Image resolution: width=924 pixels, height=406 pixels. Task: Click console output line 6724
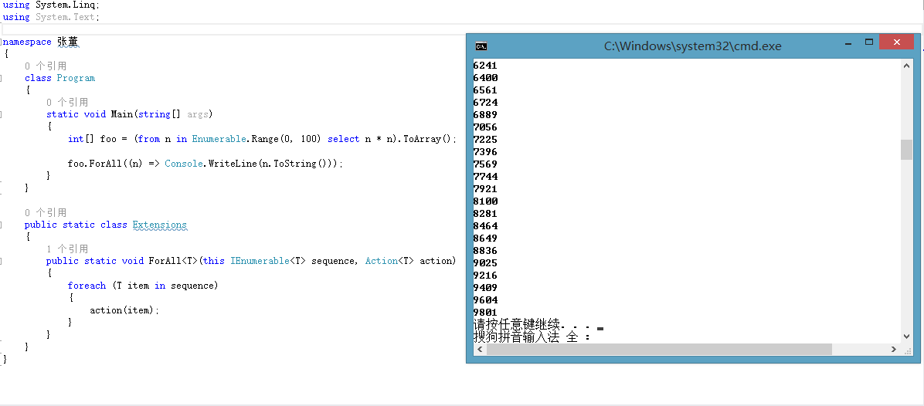(x=486, y=103)
